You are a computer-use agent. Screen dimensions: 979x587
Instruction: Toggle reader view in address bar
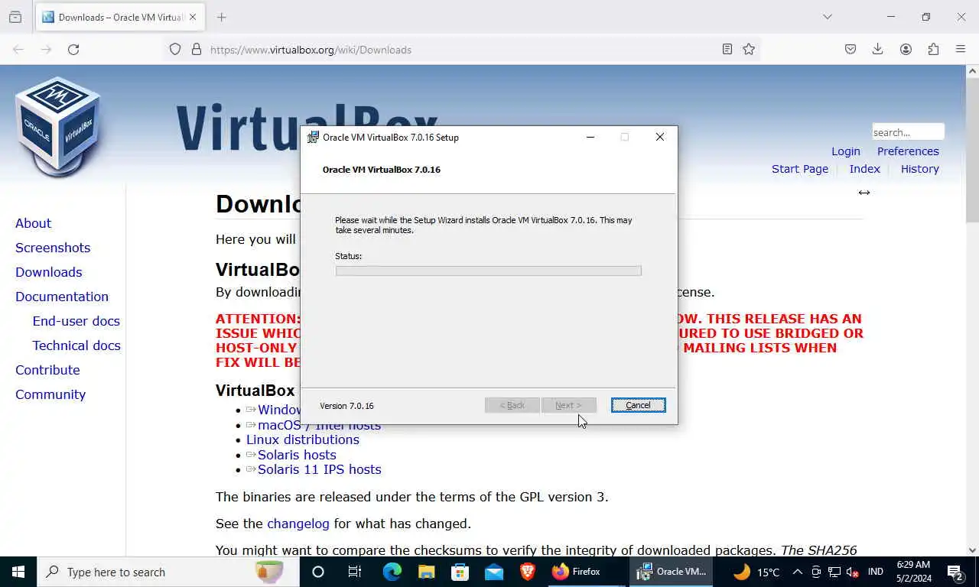727,50
